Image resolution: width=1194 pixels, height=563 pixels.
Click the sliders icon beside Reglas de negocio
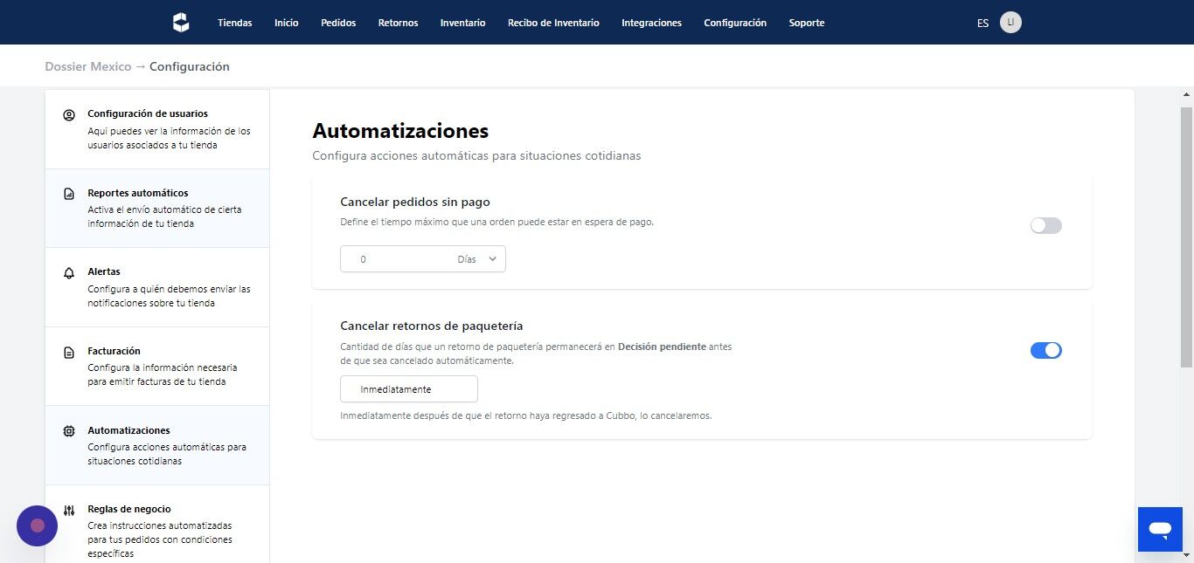pos(69,510)
